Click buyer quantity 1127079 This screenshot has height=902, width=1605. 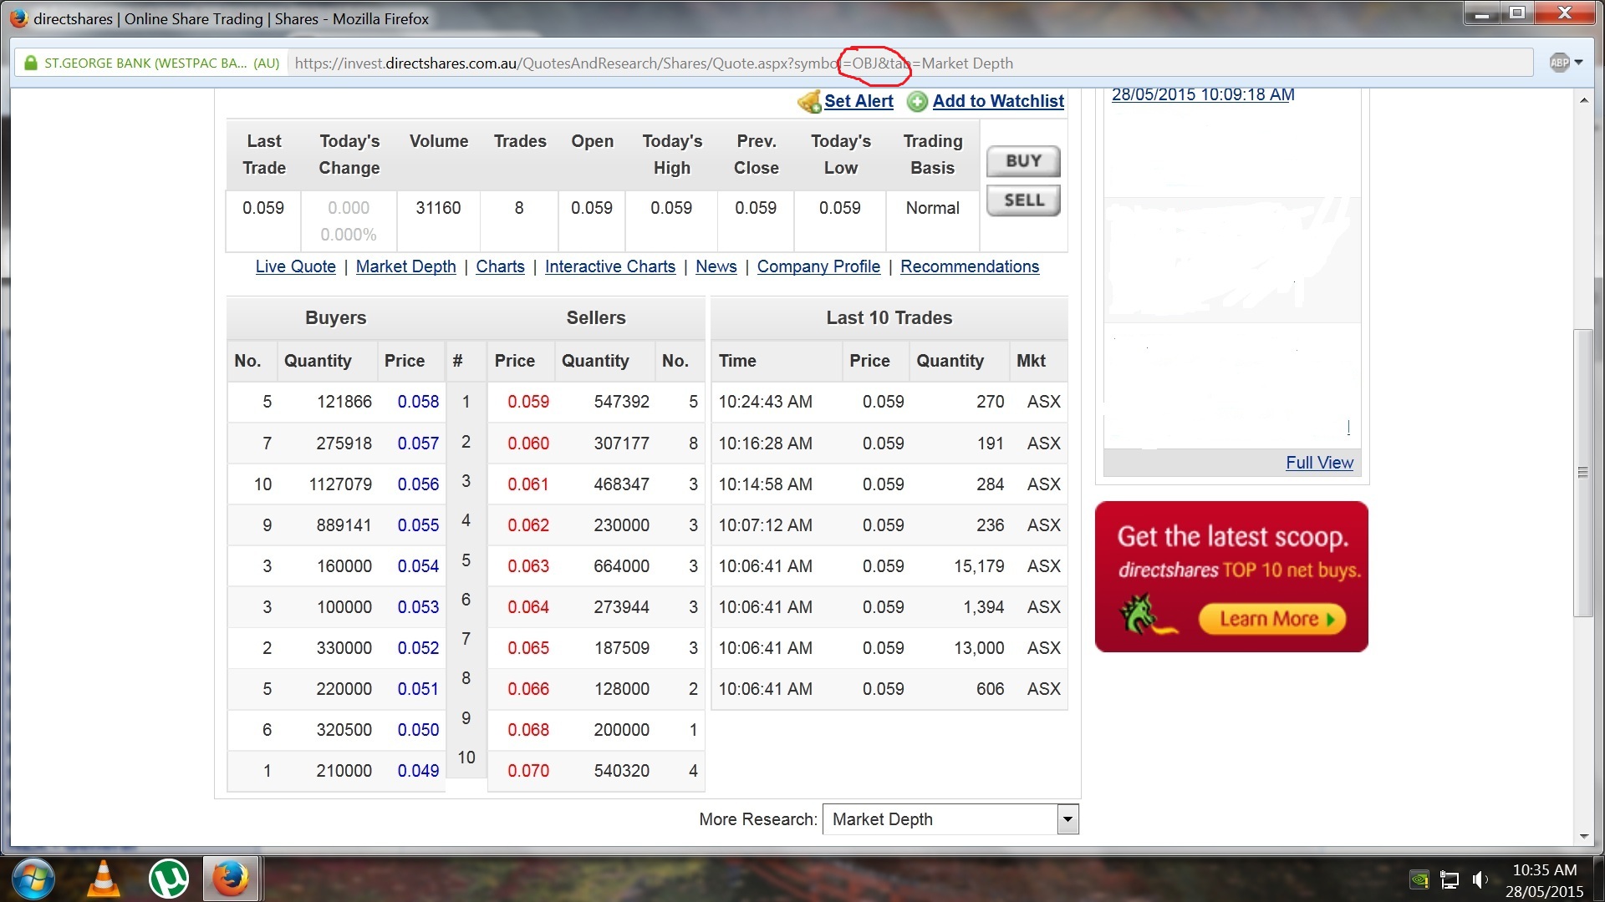[x=340, y=484]
